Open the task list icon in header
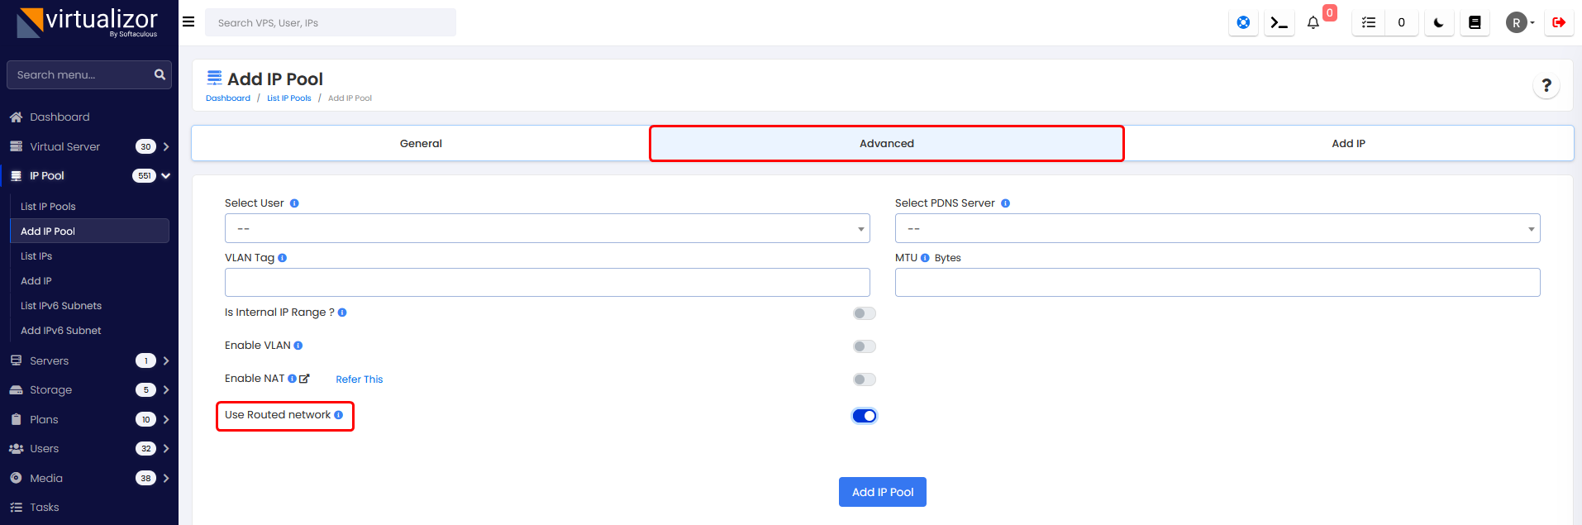 (x=1369, y=23)
